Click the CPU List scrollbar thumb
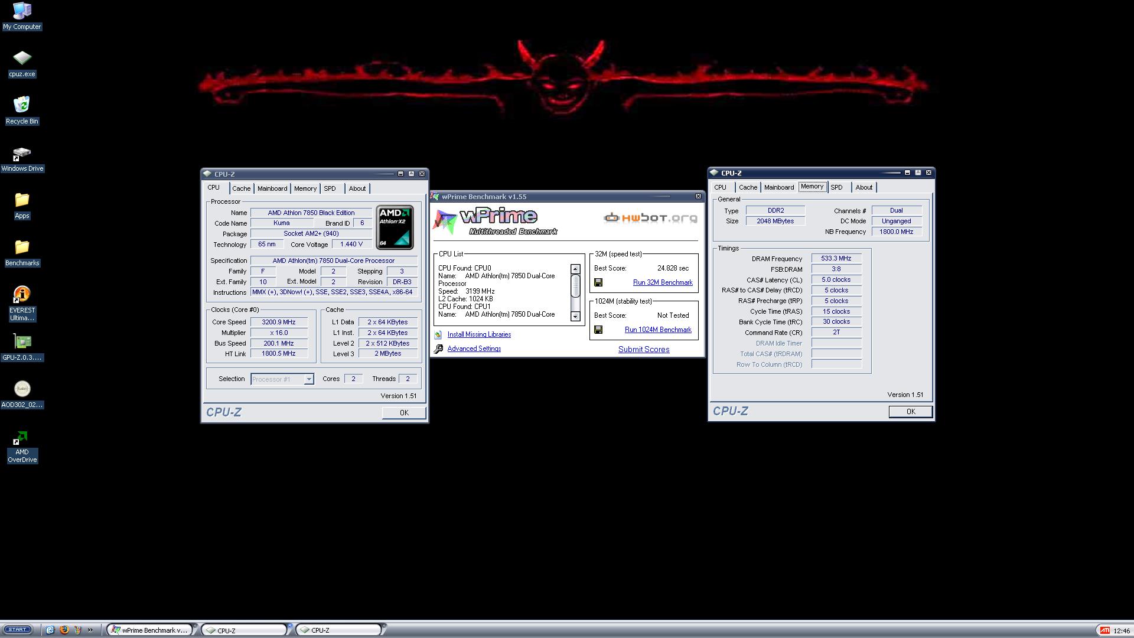Screen dimensions: 1134x638 (575, 286)
